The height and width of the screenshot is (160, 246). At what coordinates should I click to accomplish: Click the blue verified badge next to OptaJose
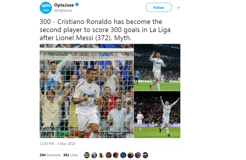coord(77,5)
